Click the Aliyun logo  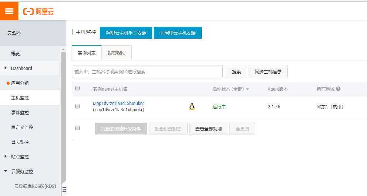(x=38, y=11)
